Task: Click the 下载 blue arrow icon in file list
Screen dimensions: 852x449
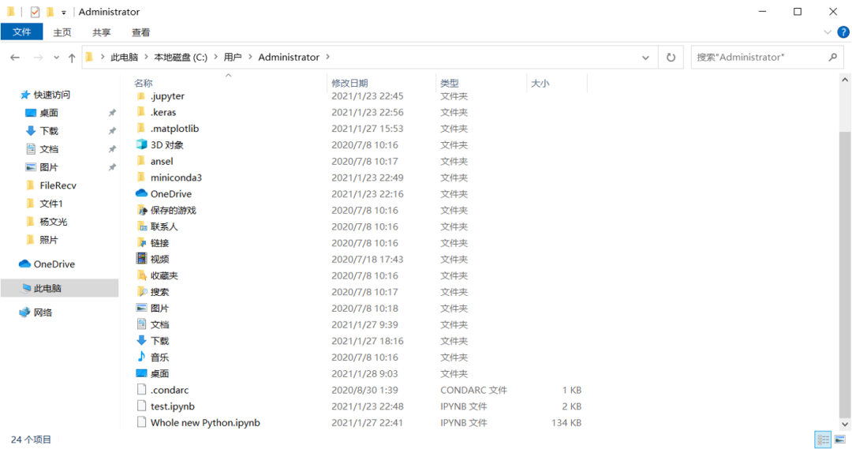Action: (141, 340)
